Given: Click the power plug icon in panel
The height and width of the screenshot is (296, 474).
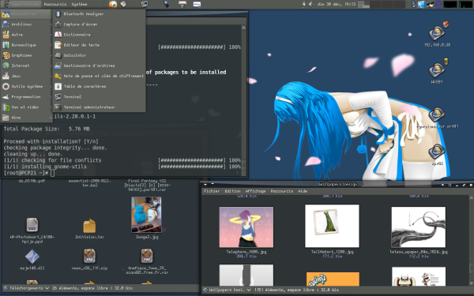Looking at the screenshot, I should click(304, 4).
